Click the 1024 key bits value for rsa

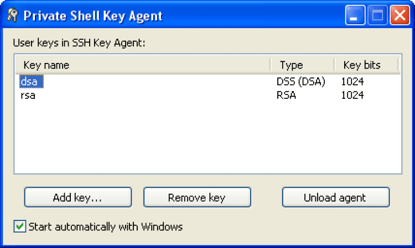click(x=352, y=95)
